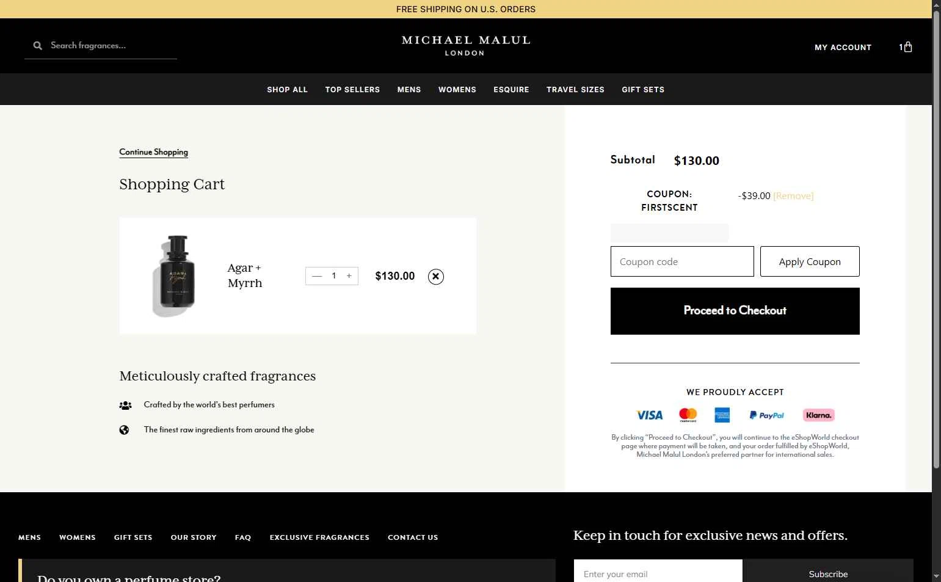Open the Agar + Myrrh bottle thumbnail
Screen dimensions: 941x582
(x=173, y=276)
